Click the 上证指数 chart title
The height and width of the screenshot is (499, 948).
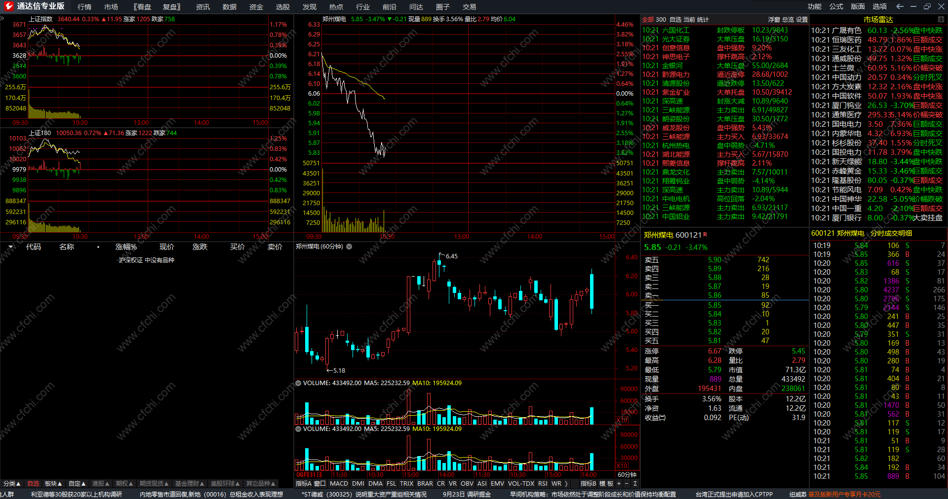[x=40, y=19]
